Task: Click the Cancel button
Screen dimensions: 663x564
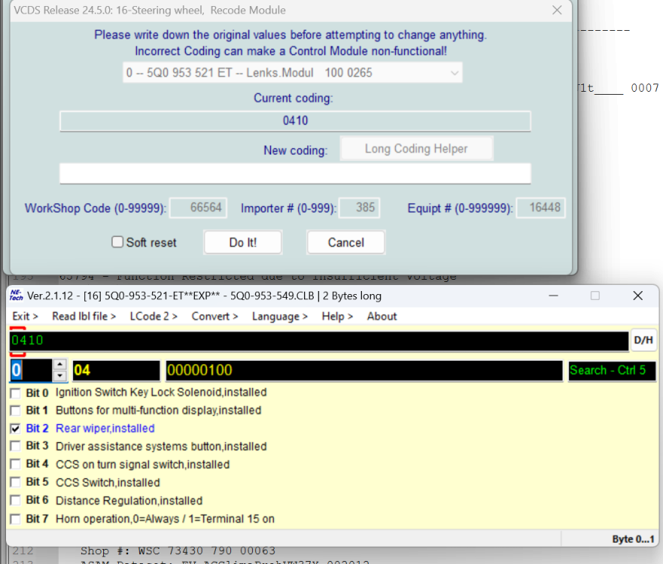Action: click(346, 242)
